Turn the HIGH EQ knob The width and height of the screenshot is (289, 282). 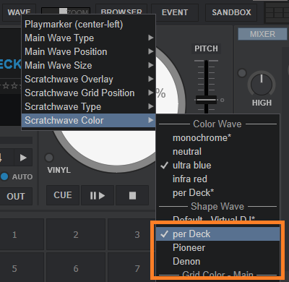click(262, 84)
